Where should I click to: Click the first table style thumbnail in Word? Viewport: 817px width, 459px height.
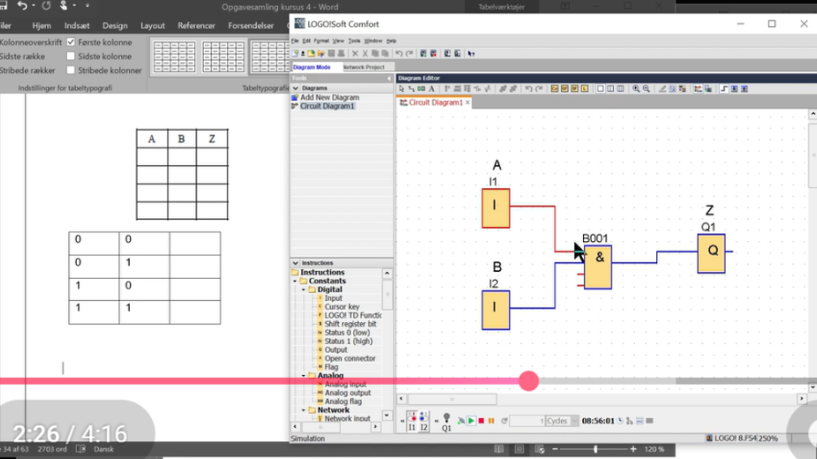tap(174, 56)
